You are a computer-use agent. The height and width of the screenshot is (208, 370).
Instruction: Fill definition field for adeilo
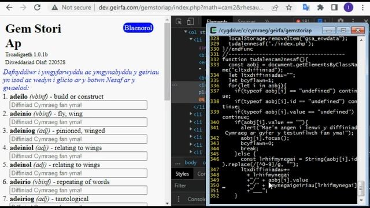pyautogui.click(x=79, y=105)
